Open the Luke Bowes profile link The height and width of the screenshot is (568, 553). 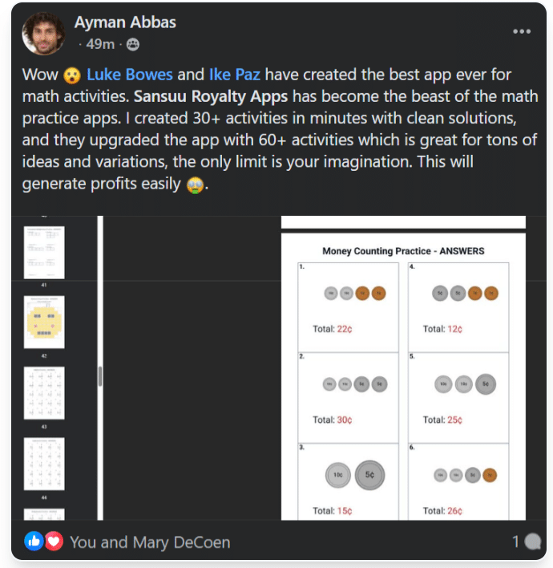tap(130, 75)
